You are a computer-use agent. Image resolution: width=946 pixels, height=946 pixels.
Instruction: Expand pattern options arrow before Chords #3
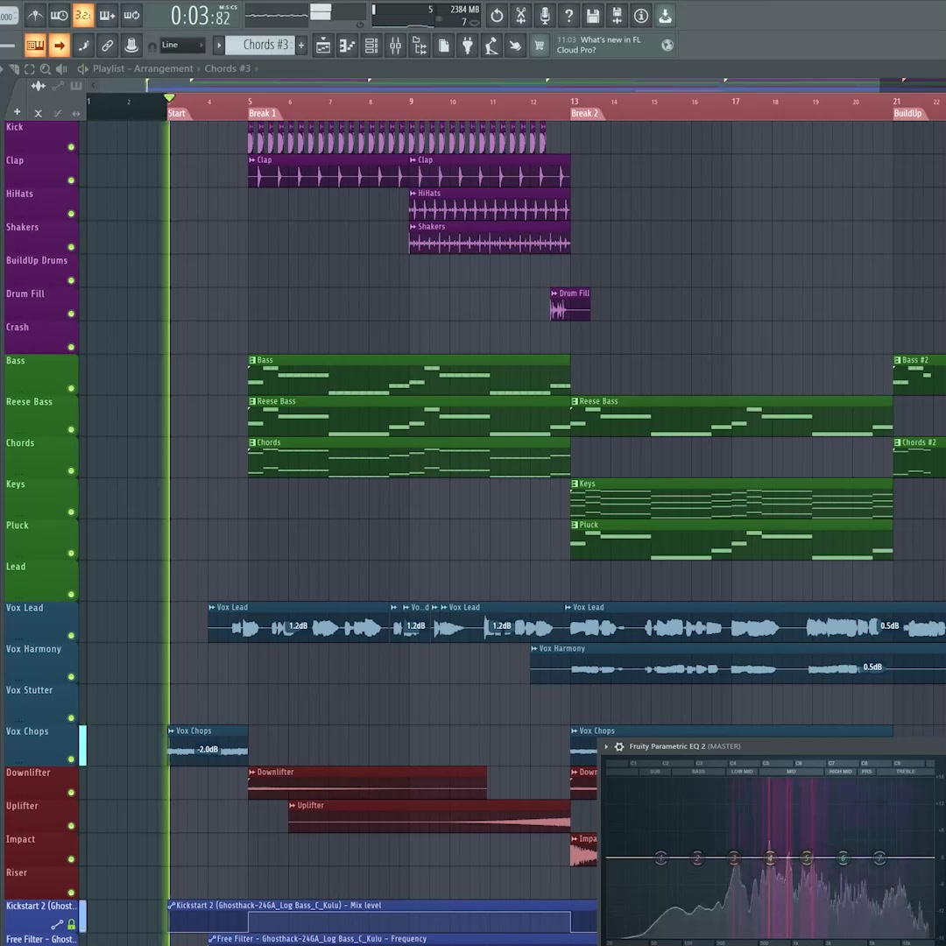tap(219, 46)
